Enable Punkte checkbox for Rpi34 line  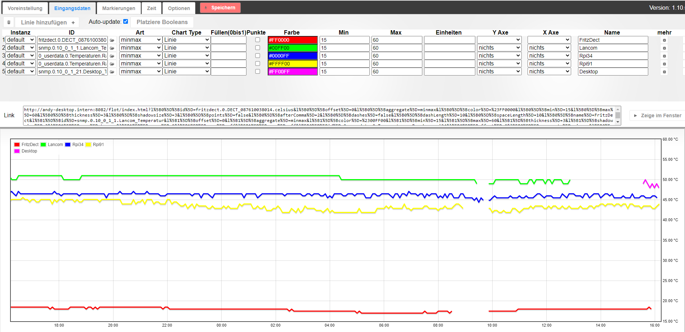[258, 56]
